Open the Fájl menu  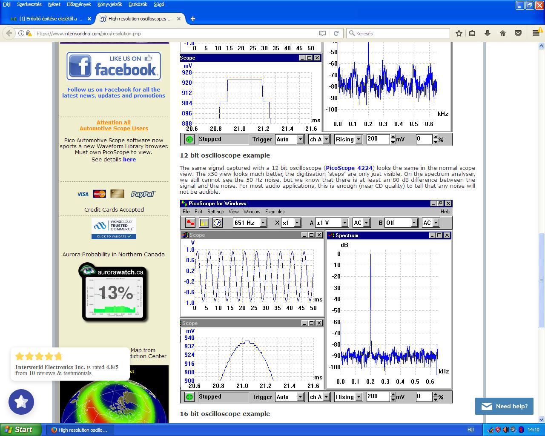click(7, 4)
